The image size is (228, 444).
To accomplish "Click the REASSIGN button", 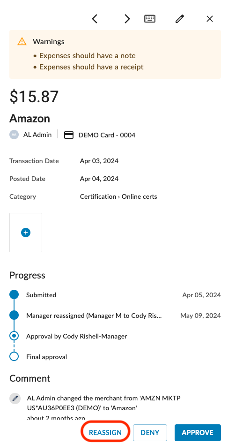I will pos(105,432).
